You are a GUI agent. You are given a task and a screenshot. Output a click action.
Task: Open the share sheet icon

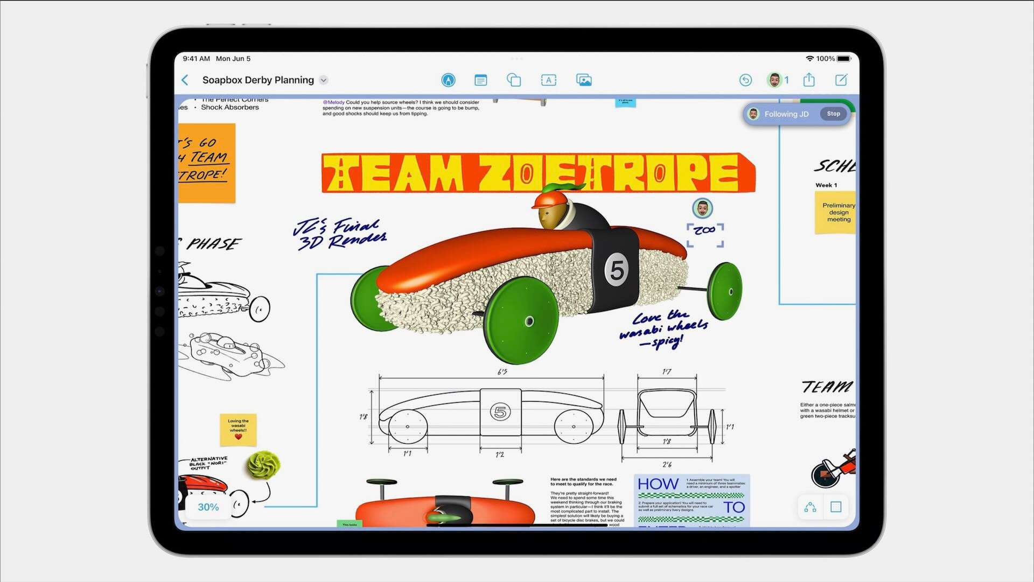tap(809, 80)
